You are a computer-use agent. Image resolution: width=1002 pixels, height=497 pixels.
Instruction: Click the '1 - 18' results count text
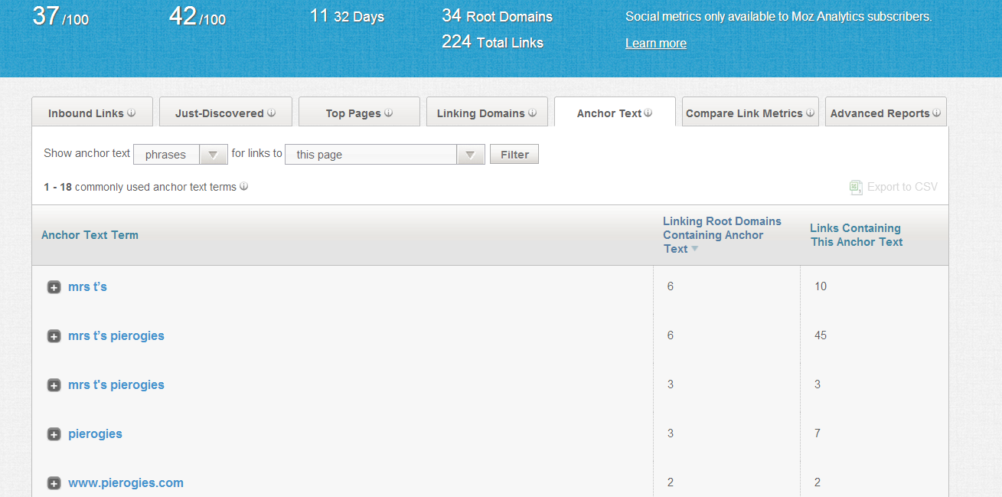(x=58, y=187)
